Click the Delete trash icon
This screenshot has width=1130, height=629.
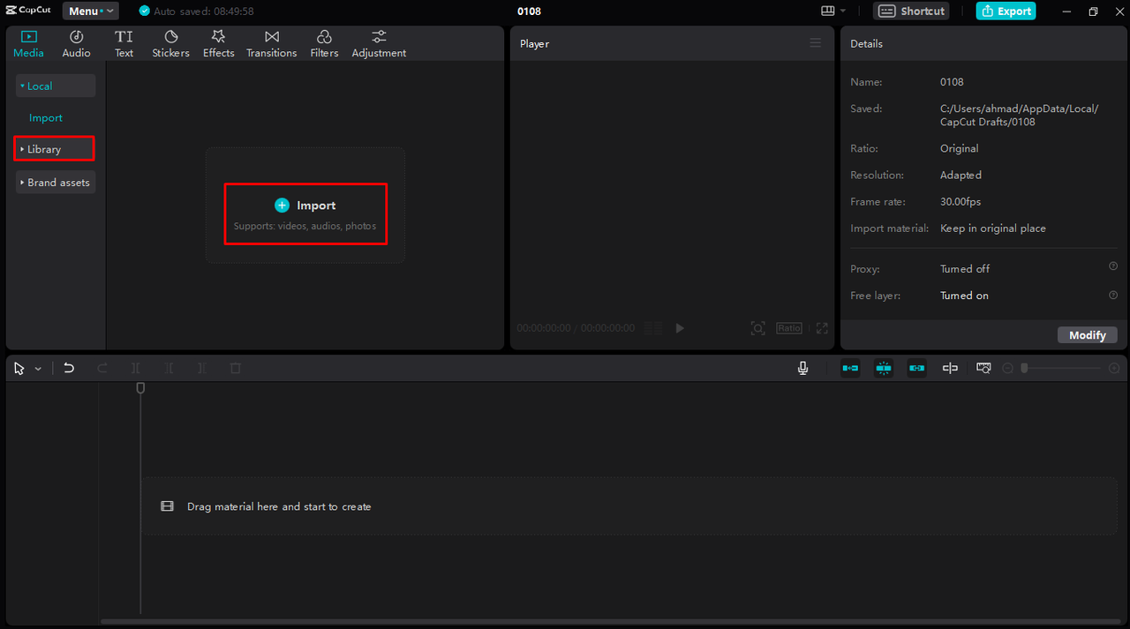pos(236,369)
